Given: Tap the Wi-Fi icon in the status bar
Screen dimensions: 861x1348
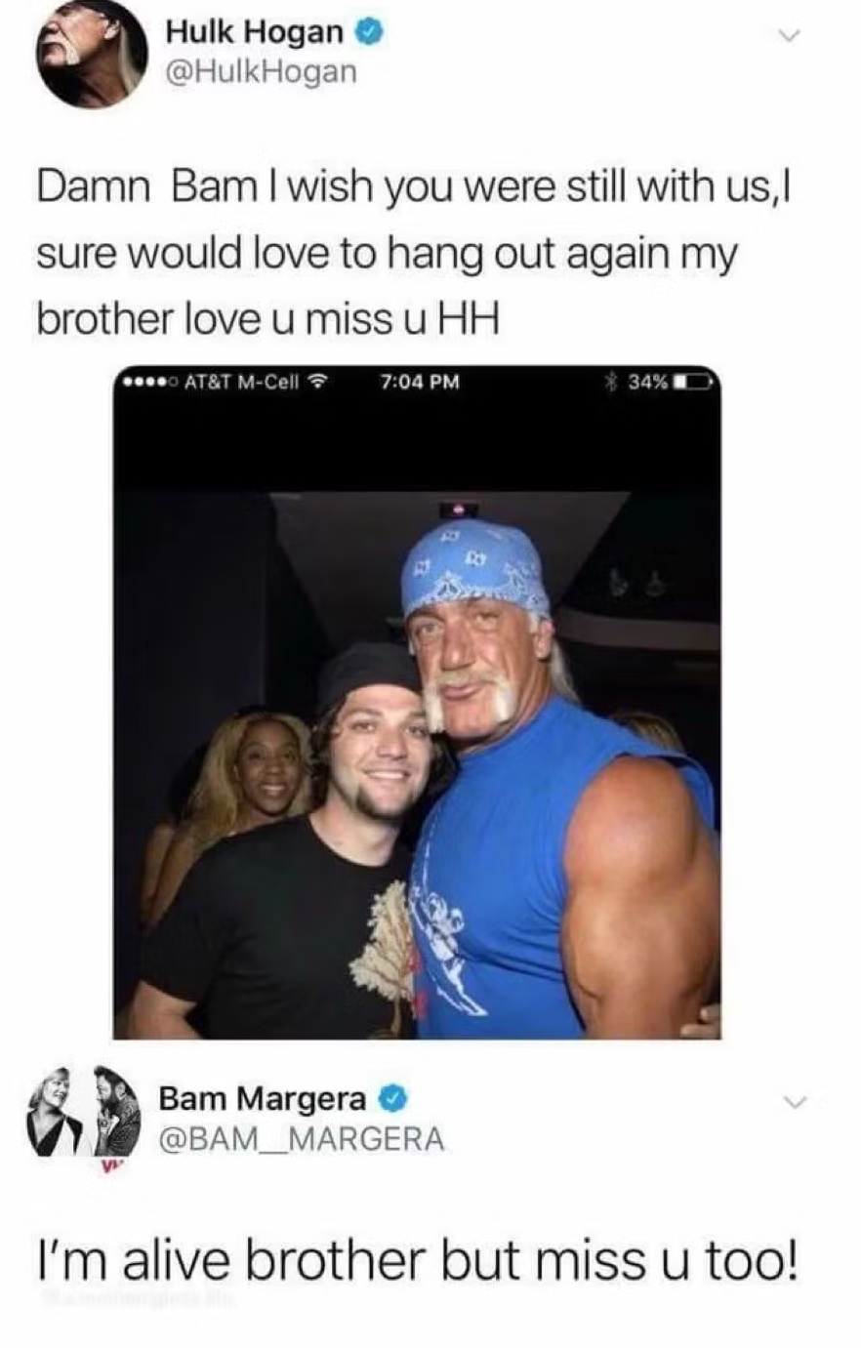Looking at the screenshot, I should 316,382.
